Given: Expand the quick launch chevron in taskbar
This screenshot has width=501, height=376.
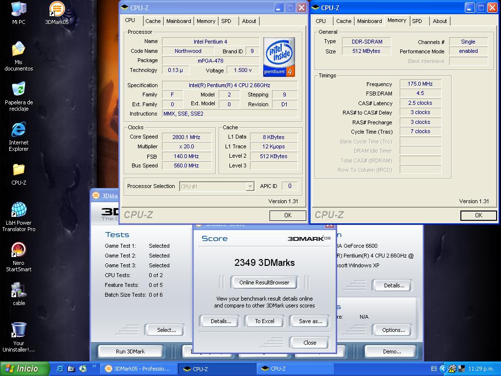Looking at the screenshot, I should 94,366.
